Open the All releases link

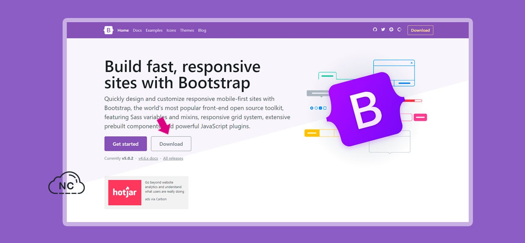click(173, 158)
